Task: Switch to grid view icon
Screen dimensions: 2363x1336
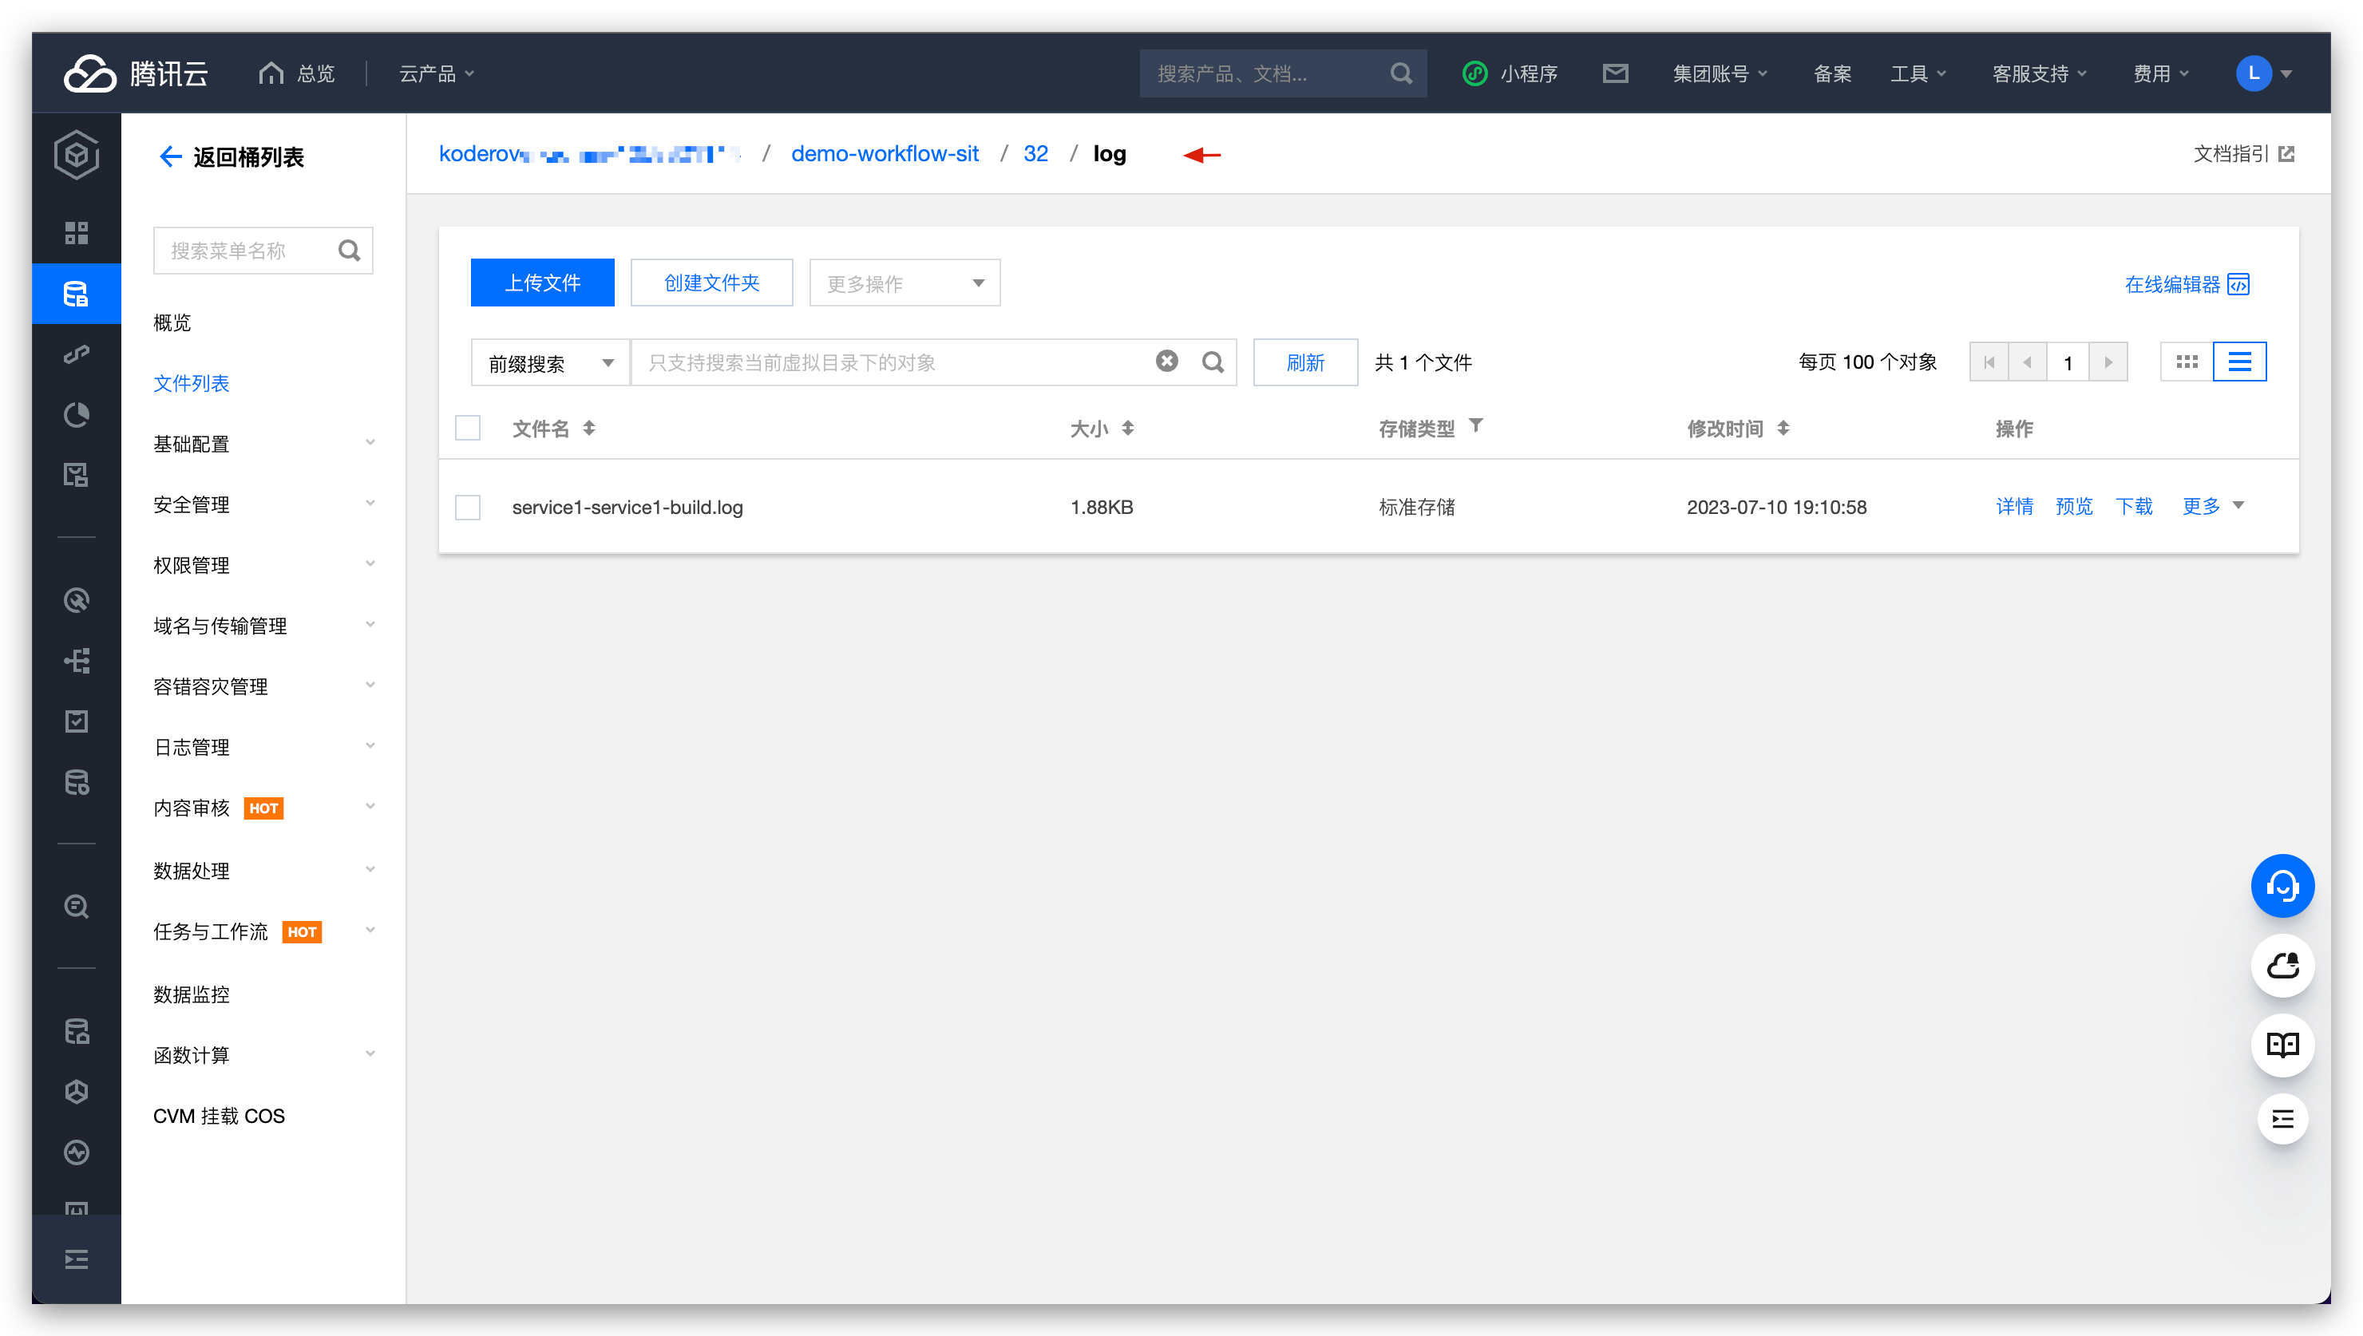Action: point(2186,362)
